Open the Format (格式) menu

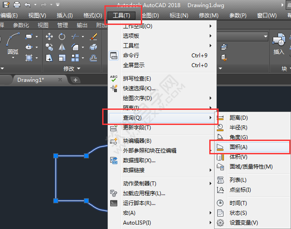[x=92, y=16]
